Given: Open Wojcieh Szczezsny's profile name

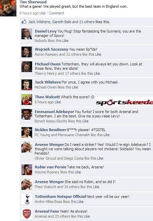Looking at the screenshot, I should (x=51, y=49).
